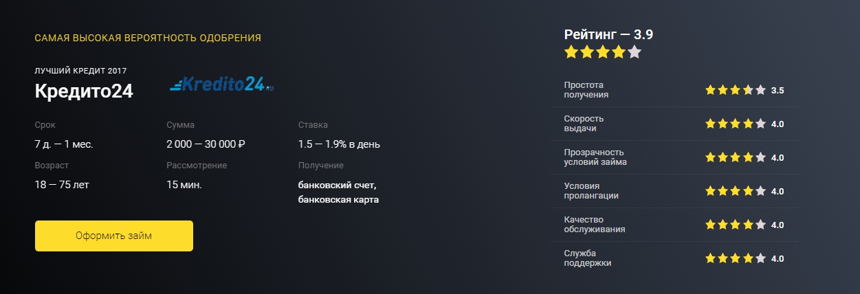Click the 1.5 — 1.9% в день rate
Image resolution: width=860 pixels, height=294 pixels.
tap(339, 144)
